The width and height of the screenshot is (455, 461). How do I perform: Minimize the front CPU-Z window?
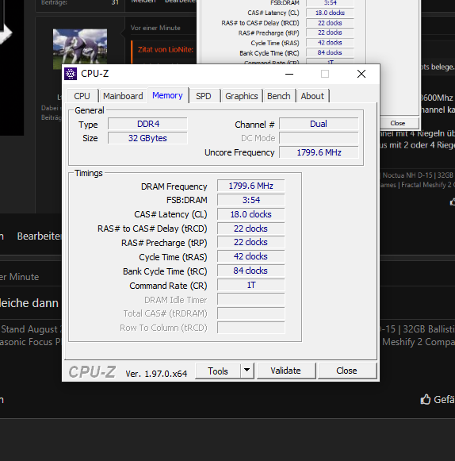coord(289,74)
